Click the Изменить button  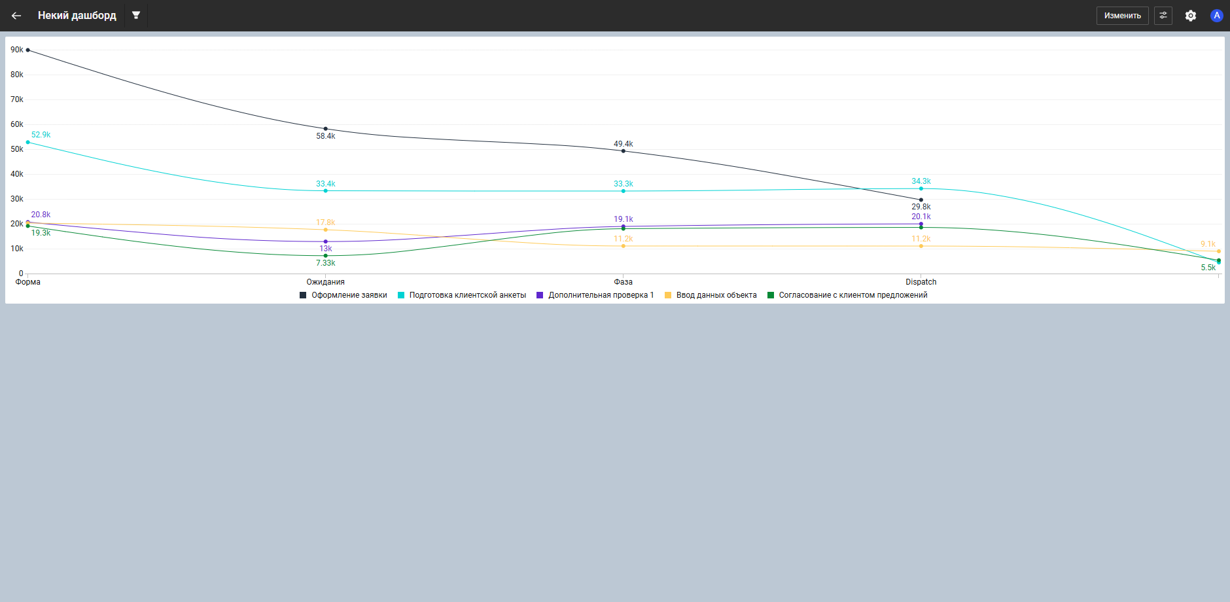point(1123,16)
